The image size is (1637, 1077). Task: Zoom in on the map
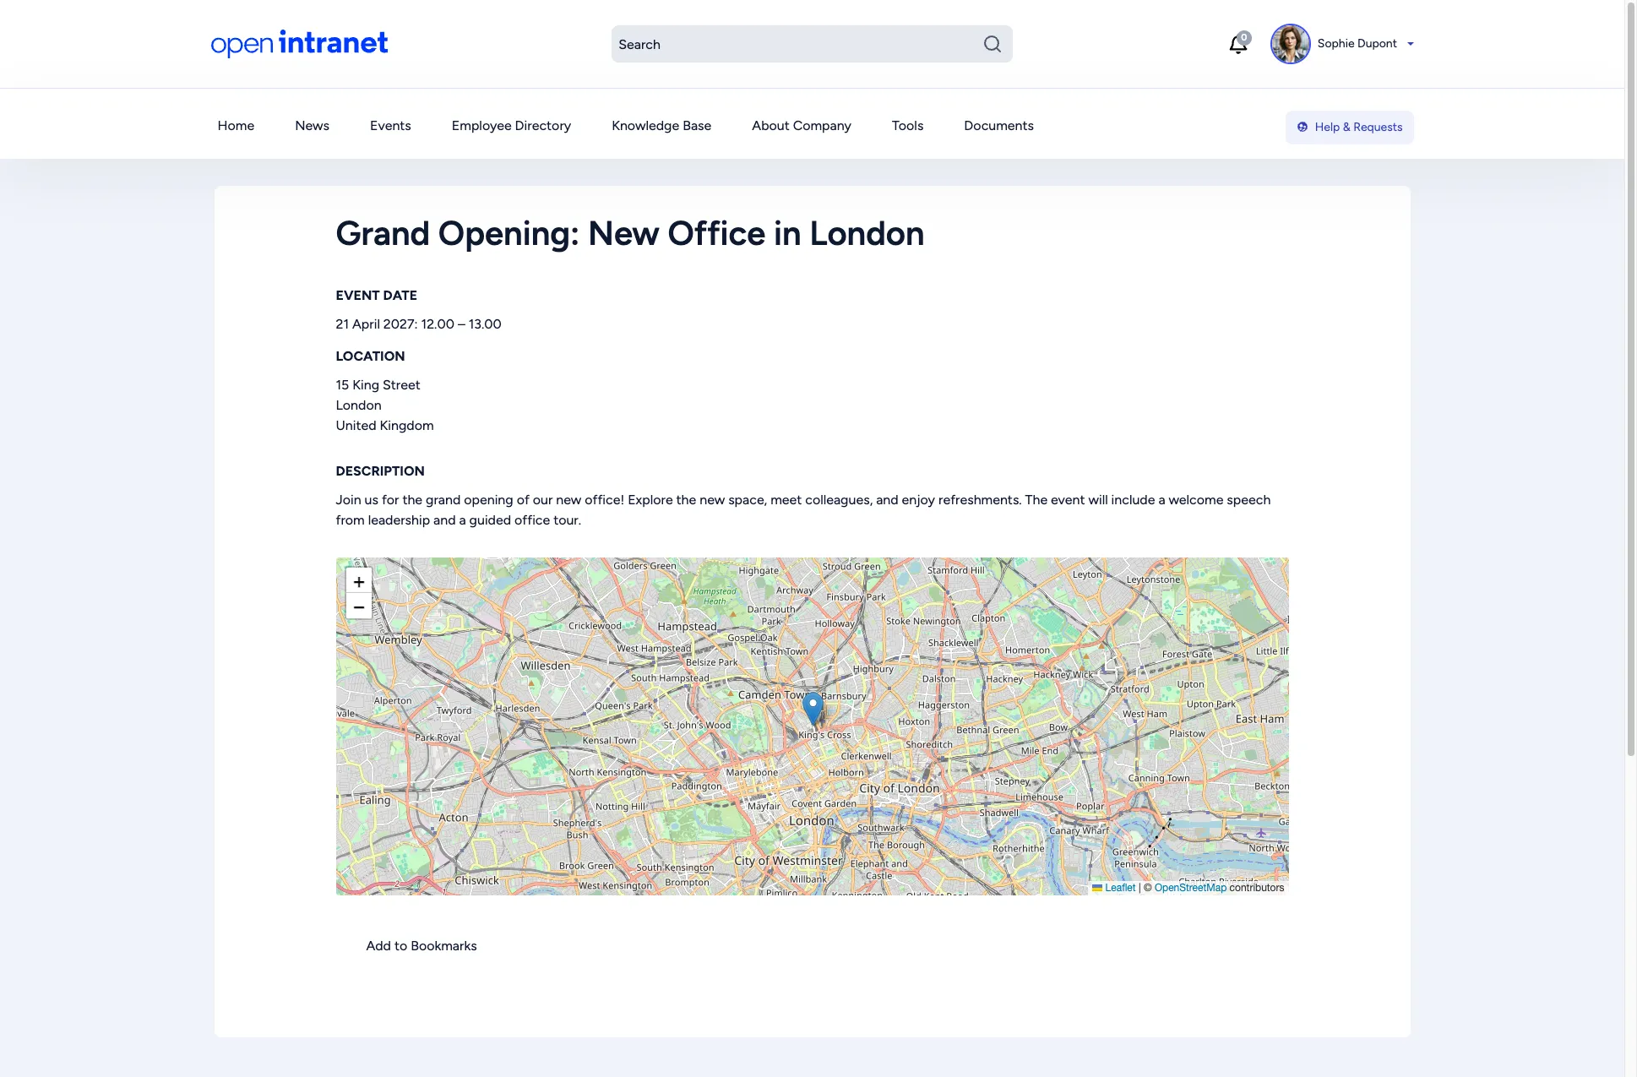pos(359,581)
